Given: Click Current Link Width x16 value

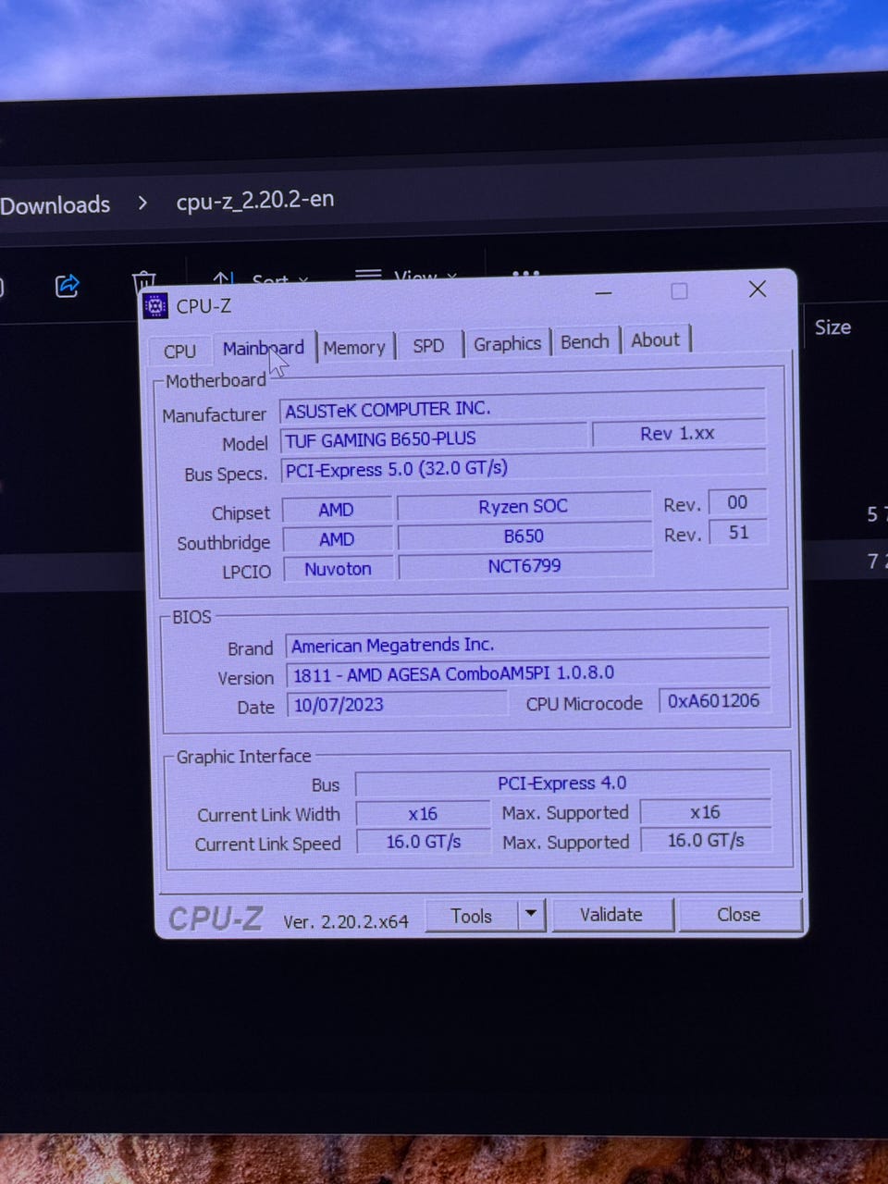Looking at the screenshot, I should coord(423,814).
